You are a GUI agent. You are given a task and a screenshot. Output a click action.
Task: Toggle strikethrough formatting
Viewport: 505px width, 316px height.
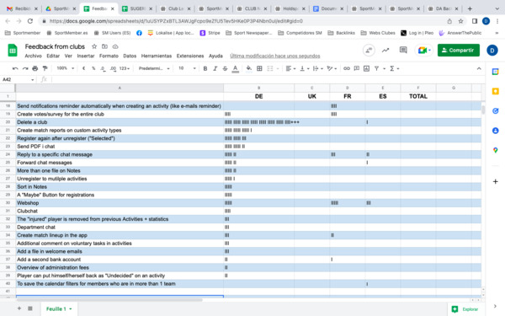pos(225,68)
